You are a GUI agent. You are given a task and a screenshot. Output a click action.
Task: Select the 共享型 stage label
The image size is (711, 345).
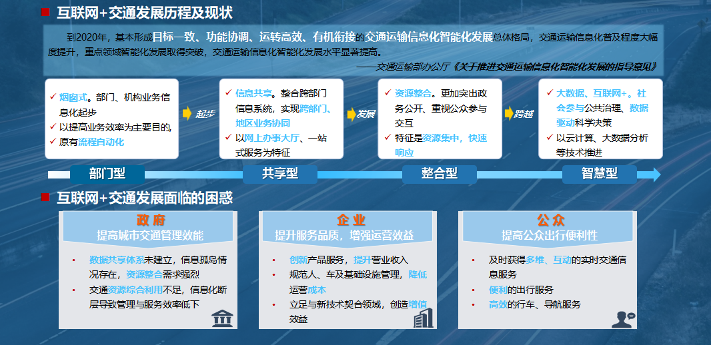(279, 174)
